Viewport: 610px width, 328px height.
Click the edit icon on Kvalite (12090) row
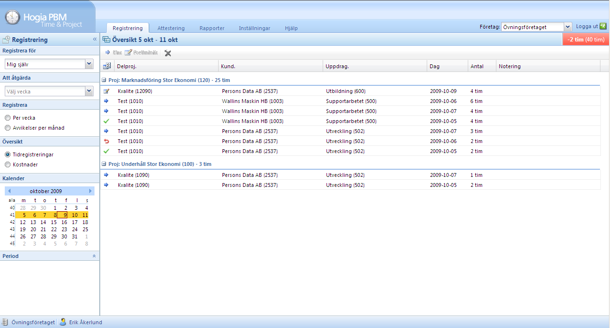point(106,91)
